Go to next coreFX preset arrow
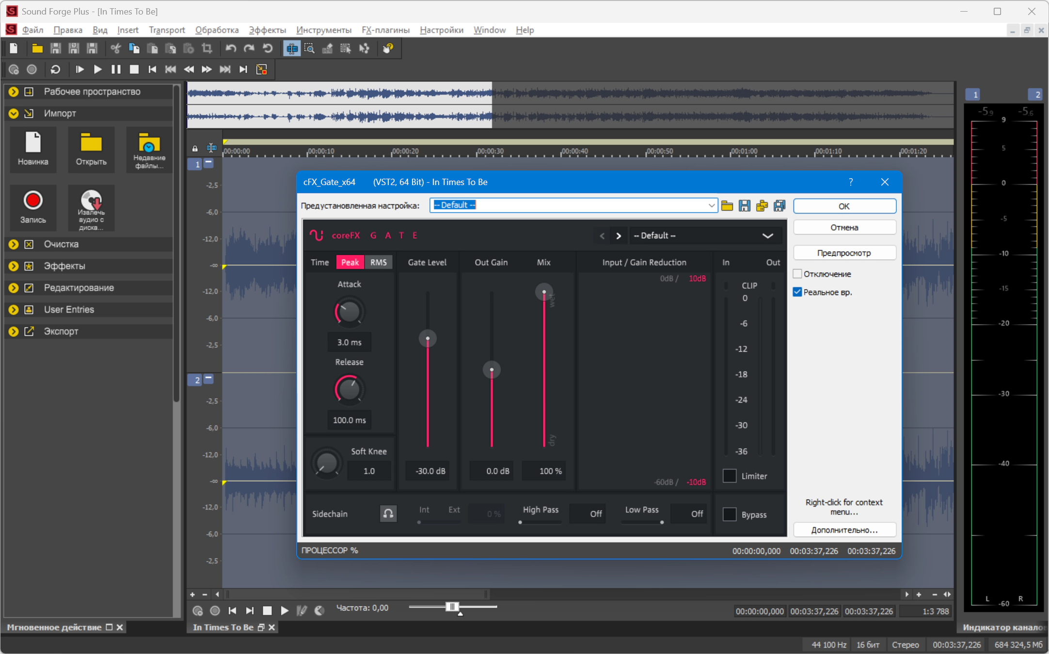Viewport: 1049px width, 654px height. click(619, 236)
